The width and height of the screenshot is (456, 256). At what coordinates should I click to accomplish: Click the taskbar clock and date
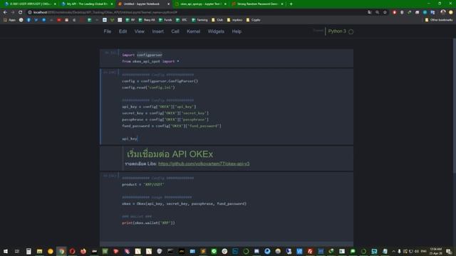435,251
